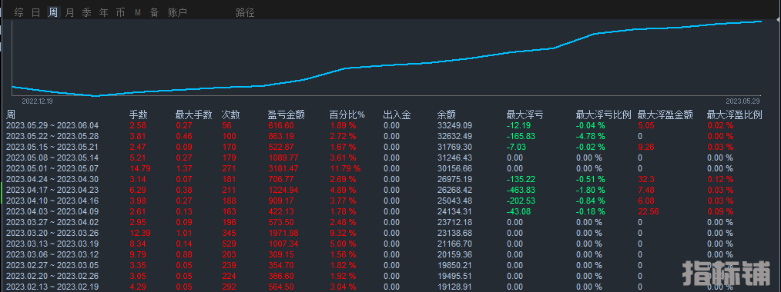This screenshot has width=781, height=292.
Task: Select the 年 yearly tab
Action: (x=104, y=12)
